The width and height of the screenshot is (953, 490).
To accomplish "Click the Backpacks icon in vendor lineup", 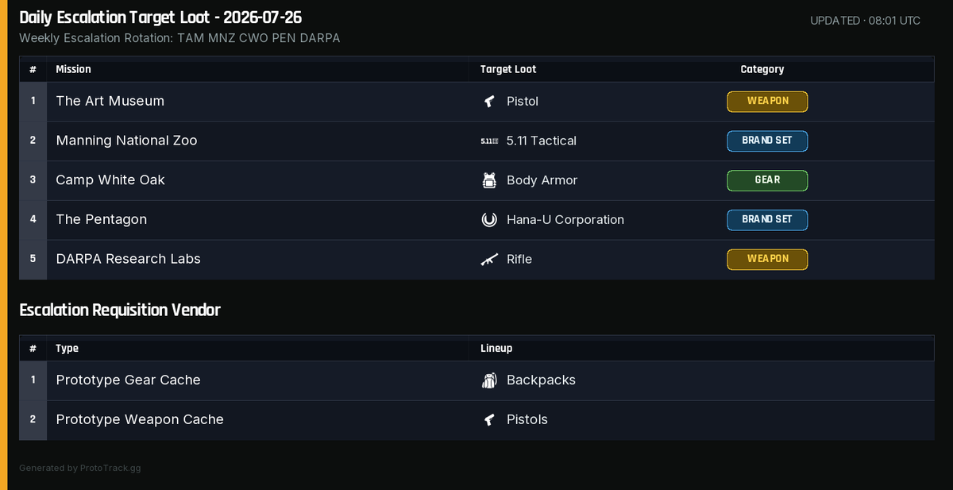I will point(489,380).
